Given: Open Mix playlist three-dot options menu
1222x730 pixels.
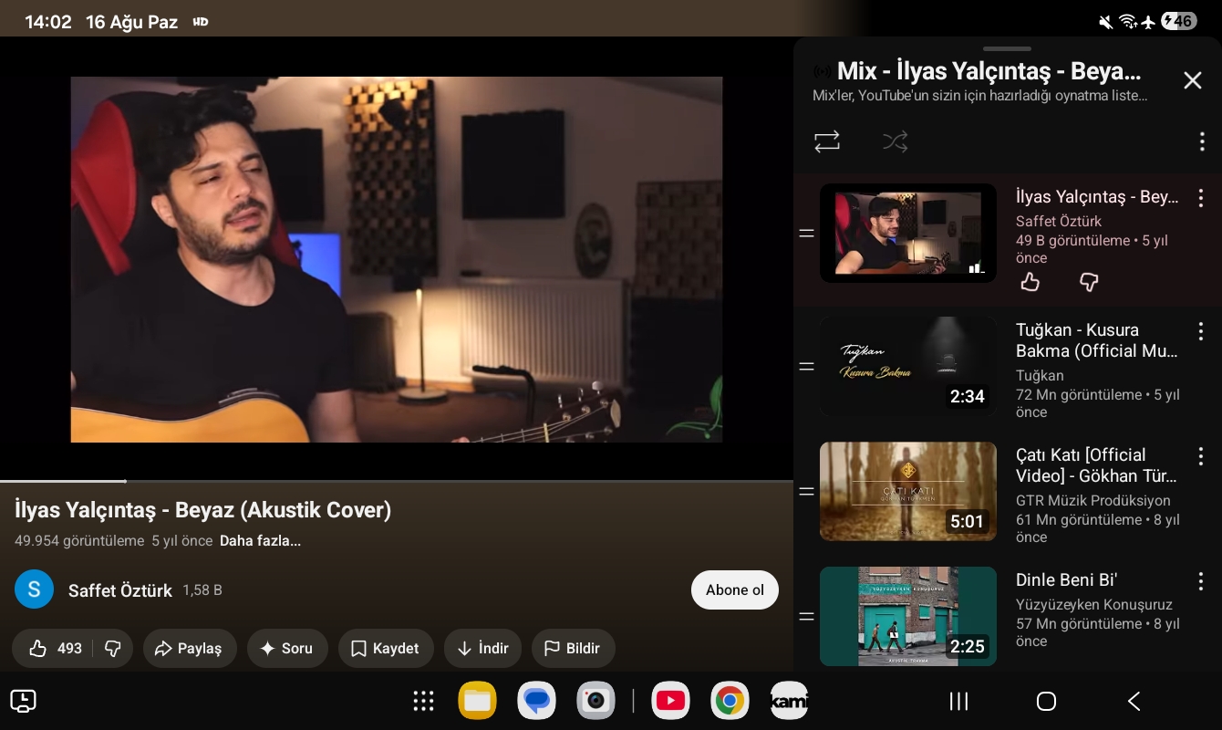Looking at the screenshot, I should point(1202,141).
